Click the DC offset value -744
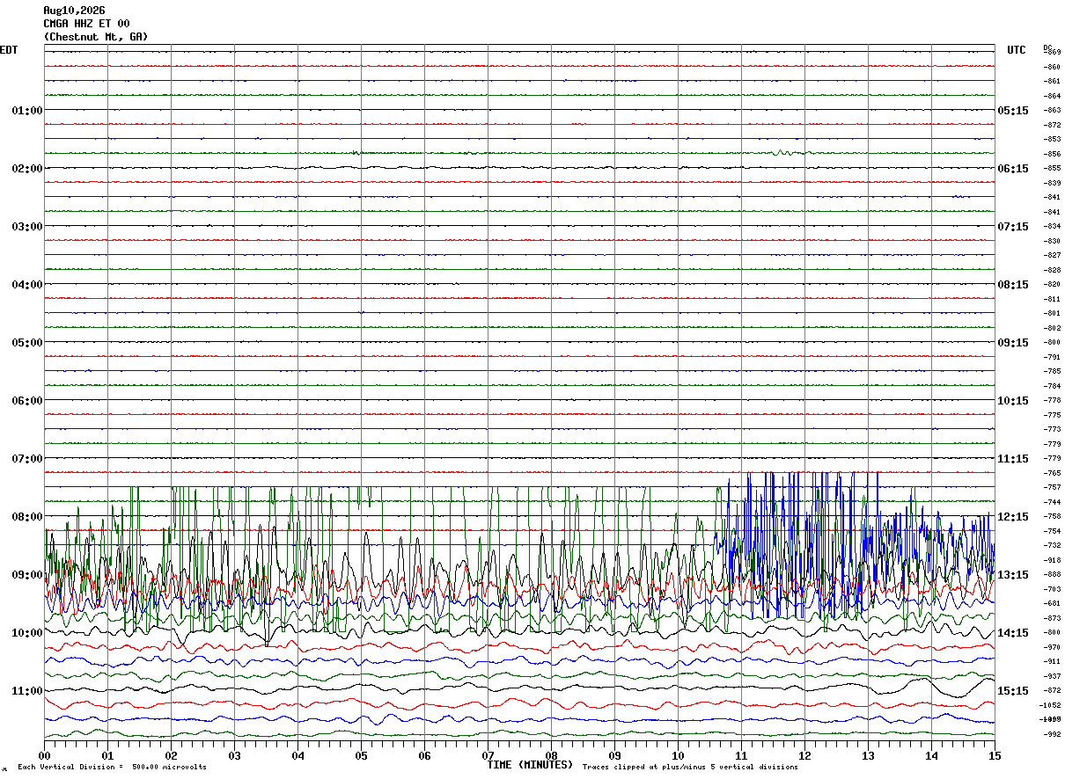 [x=1052, y=502]
